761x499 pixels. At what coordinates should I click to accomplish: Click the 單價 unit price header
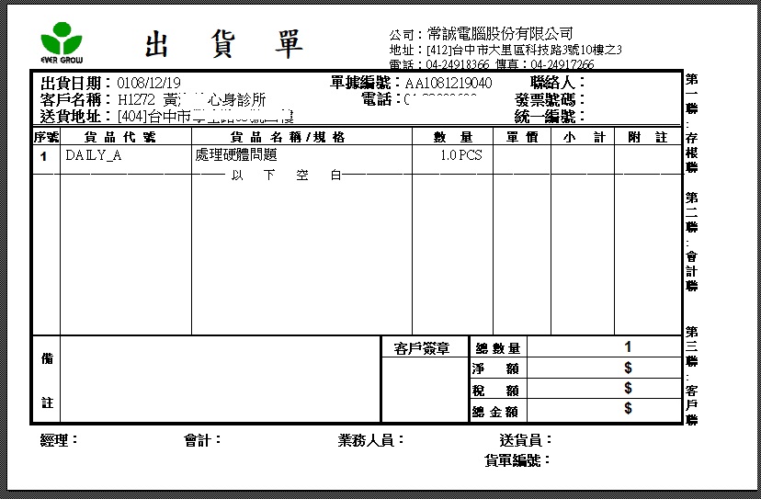[x=521, y=137]
